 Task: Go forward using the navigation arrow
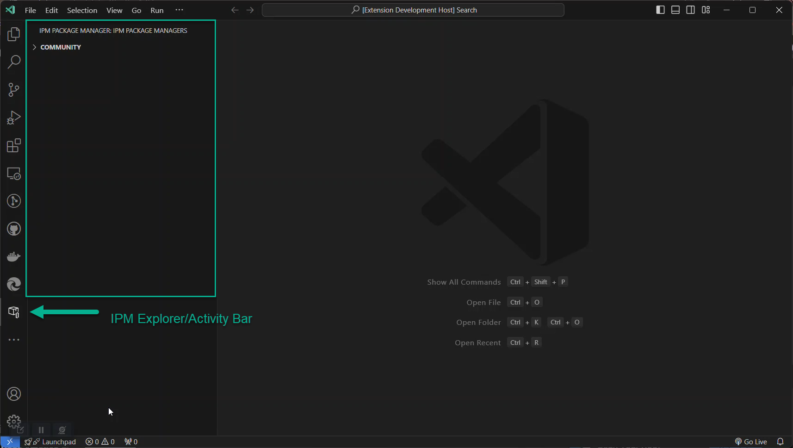(x=250, y=10)
